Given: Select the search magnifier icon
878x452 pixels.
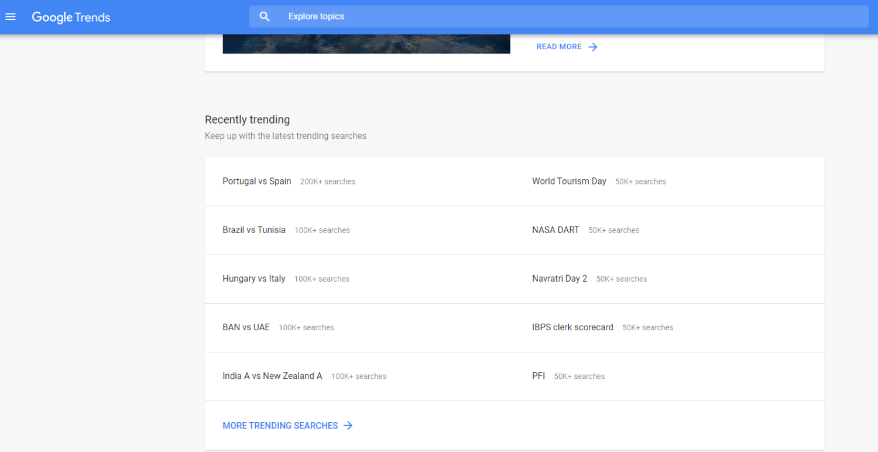Looking at the screenshot, I should [x=265, y=16].
